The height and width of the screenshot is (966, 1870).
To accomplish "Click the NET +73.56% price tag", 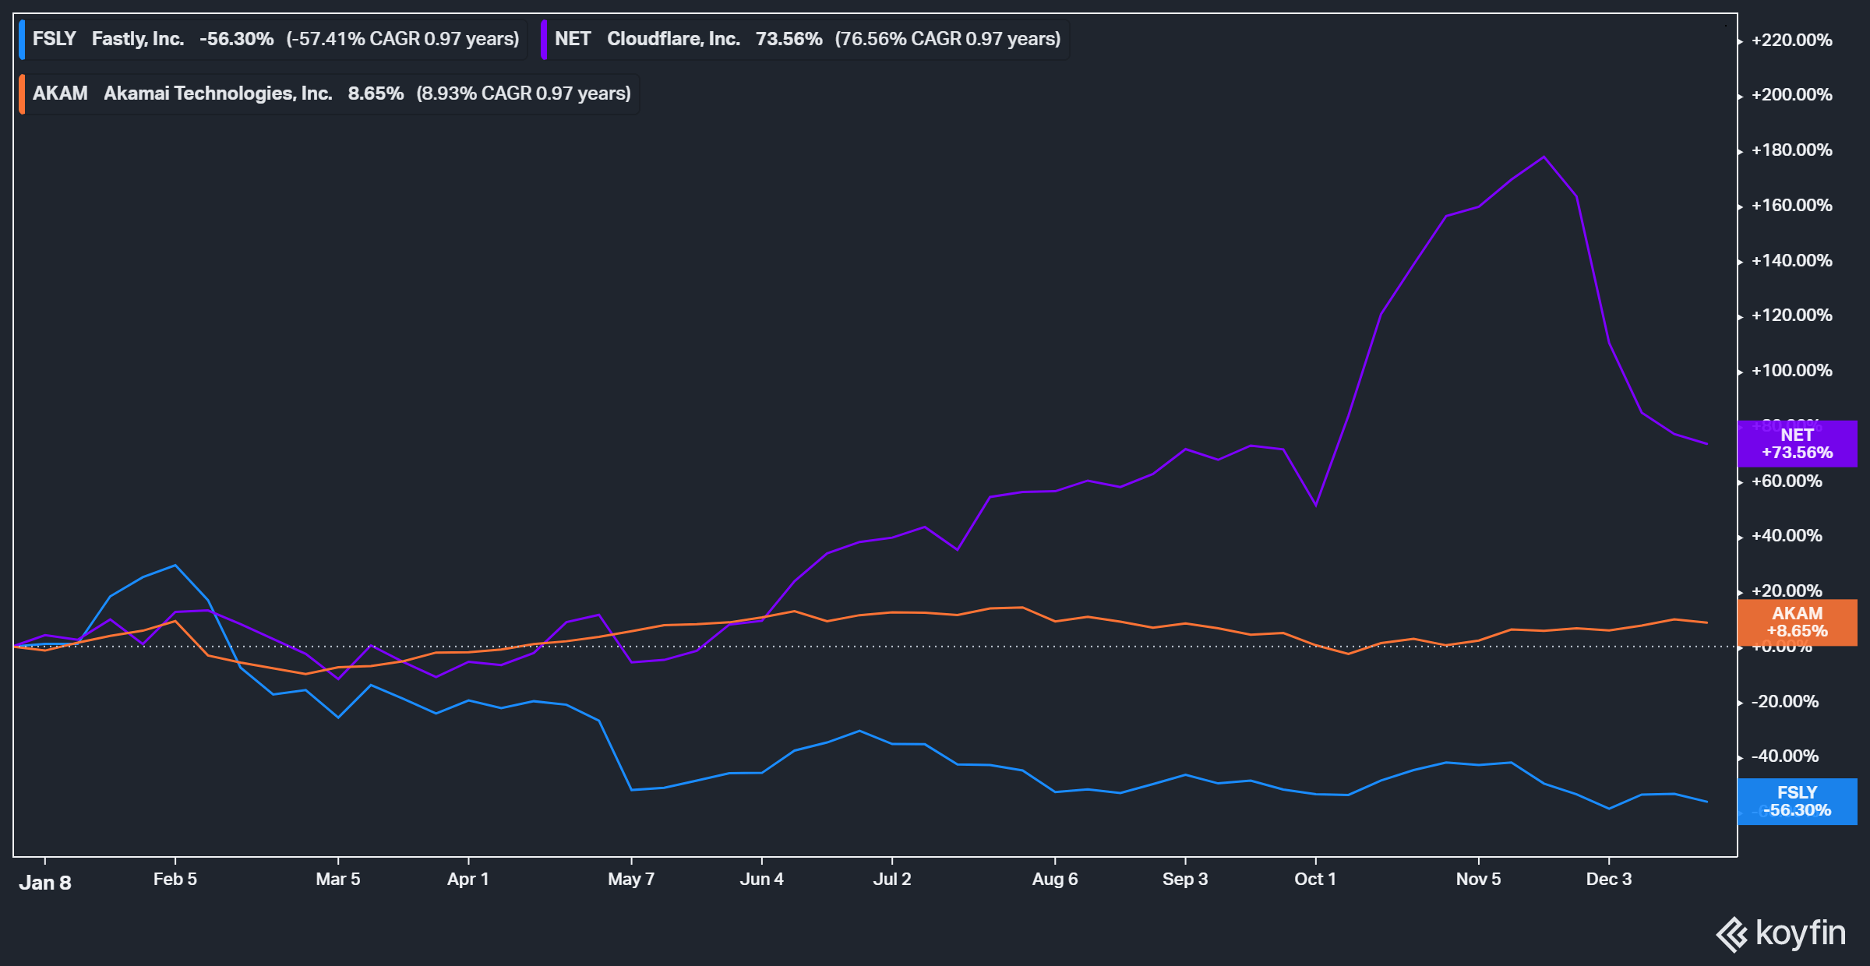I will pyautogui.click(x=1797, y=444).
